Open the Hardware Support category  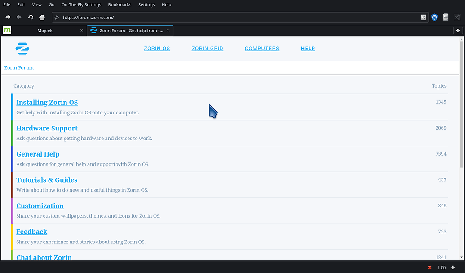pos(47,128)
